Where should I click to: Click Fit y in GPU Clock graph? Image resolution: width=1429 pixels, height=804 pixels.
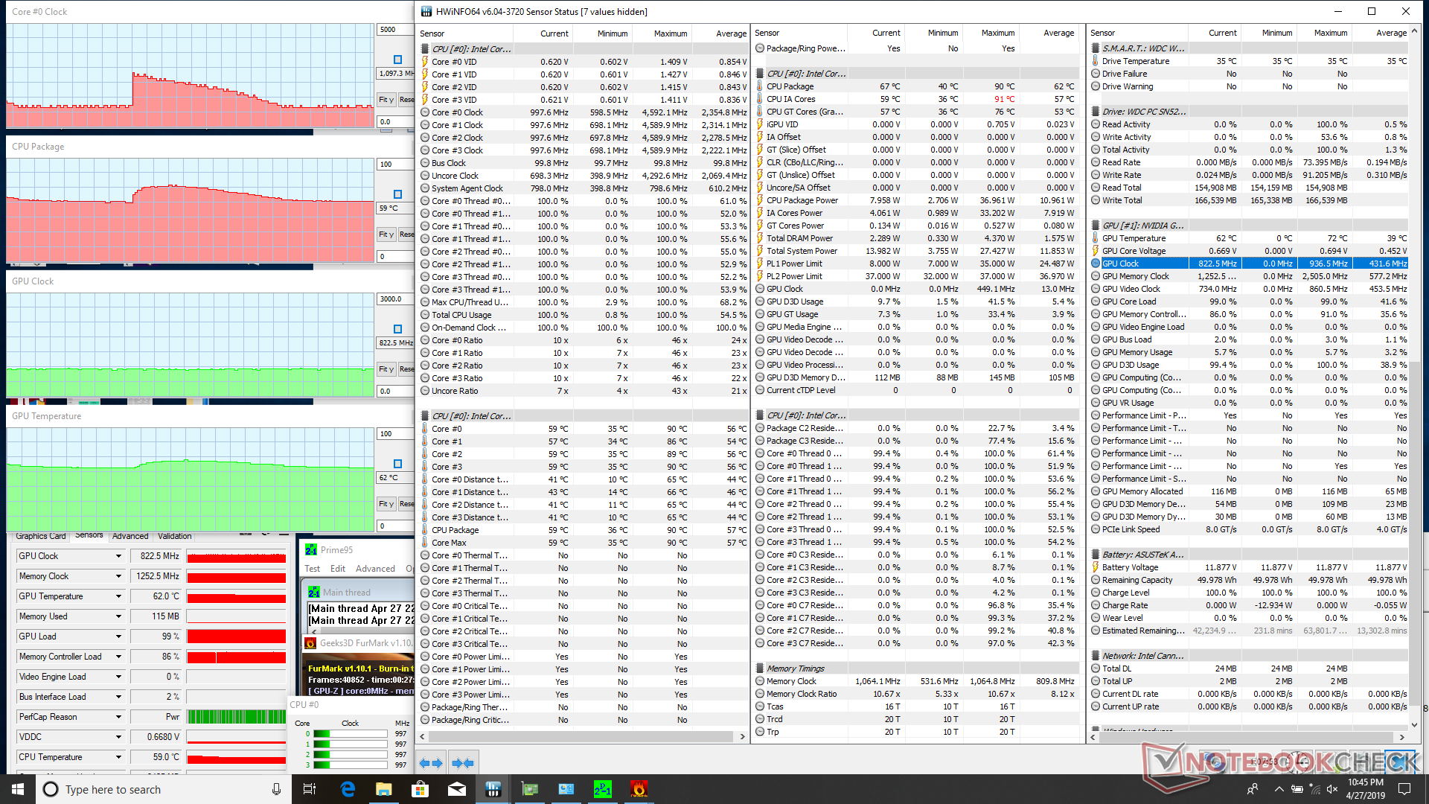point(386,369)
